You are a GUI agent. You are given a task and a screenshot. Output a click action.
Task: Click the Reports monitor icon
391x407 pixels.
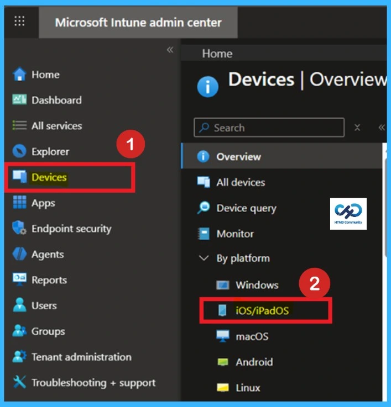pyautogui.click(x=19, y=279)
